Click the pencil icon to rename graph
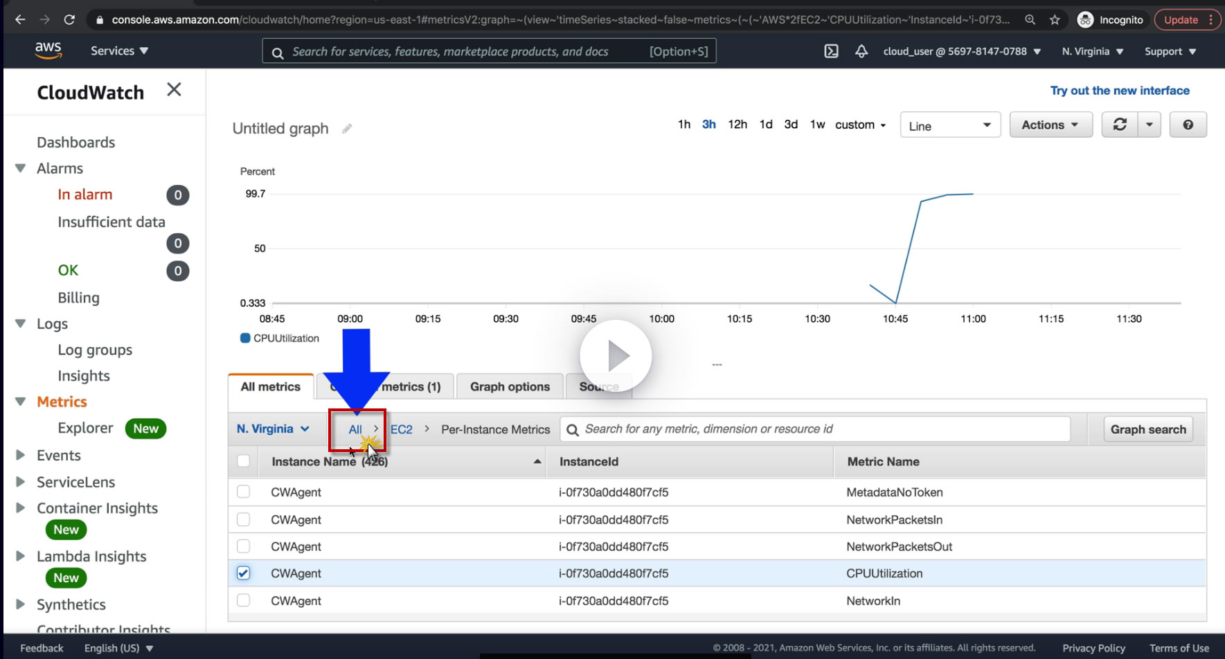 (347, 129)
